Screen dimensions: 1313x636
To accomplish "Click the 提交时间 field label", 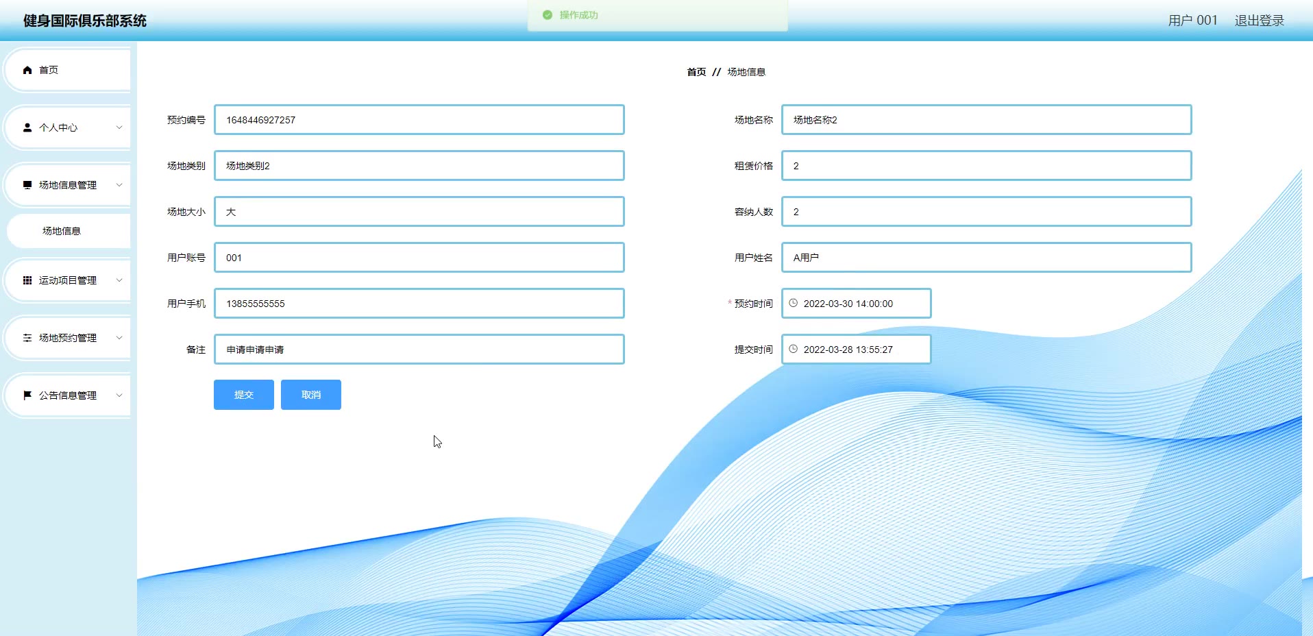I will point(754,350).
